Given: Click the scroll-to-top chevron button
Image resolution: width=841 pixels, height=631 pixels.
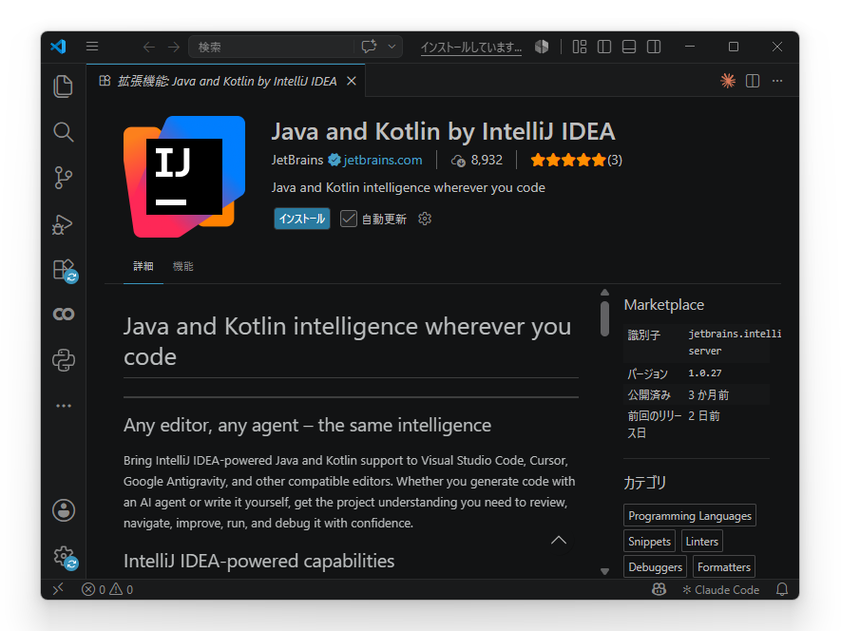Looking at the screenshot, I should pyautogui.click(x=559, y=540).
